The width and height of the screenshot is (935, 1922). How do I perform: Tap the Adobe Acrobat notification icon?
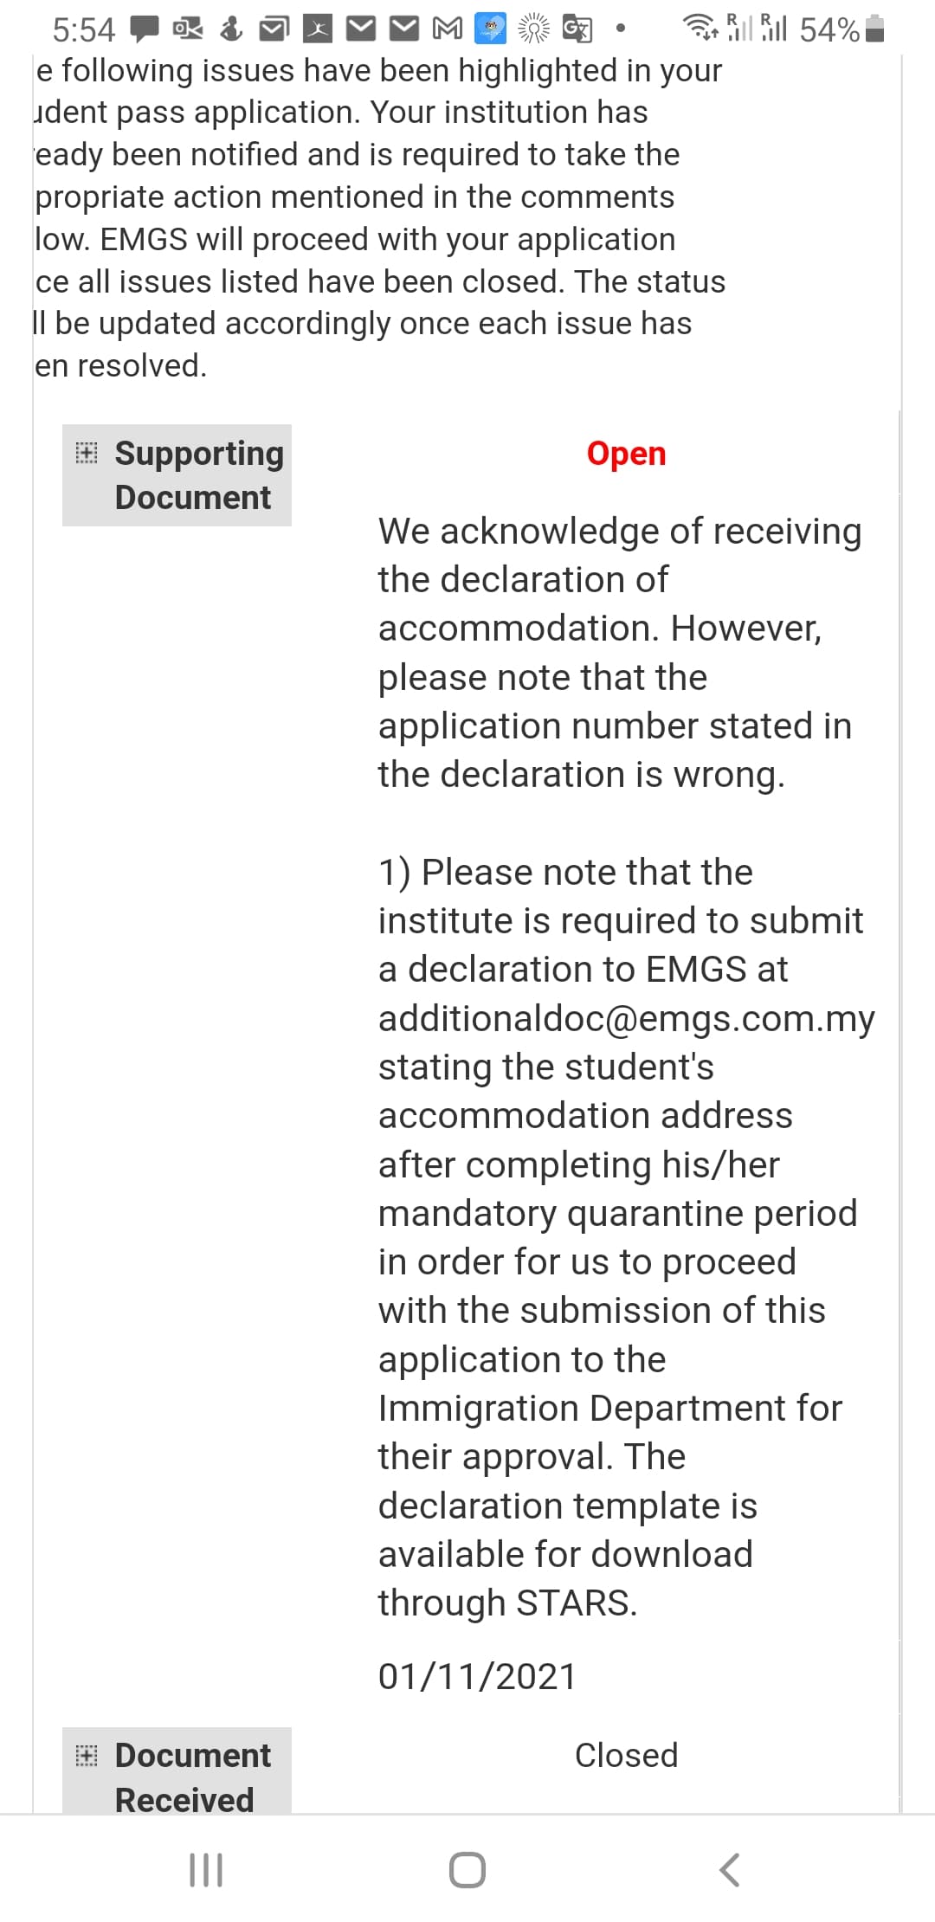318,29
